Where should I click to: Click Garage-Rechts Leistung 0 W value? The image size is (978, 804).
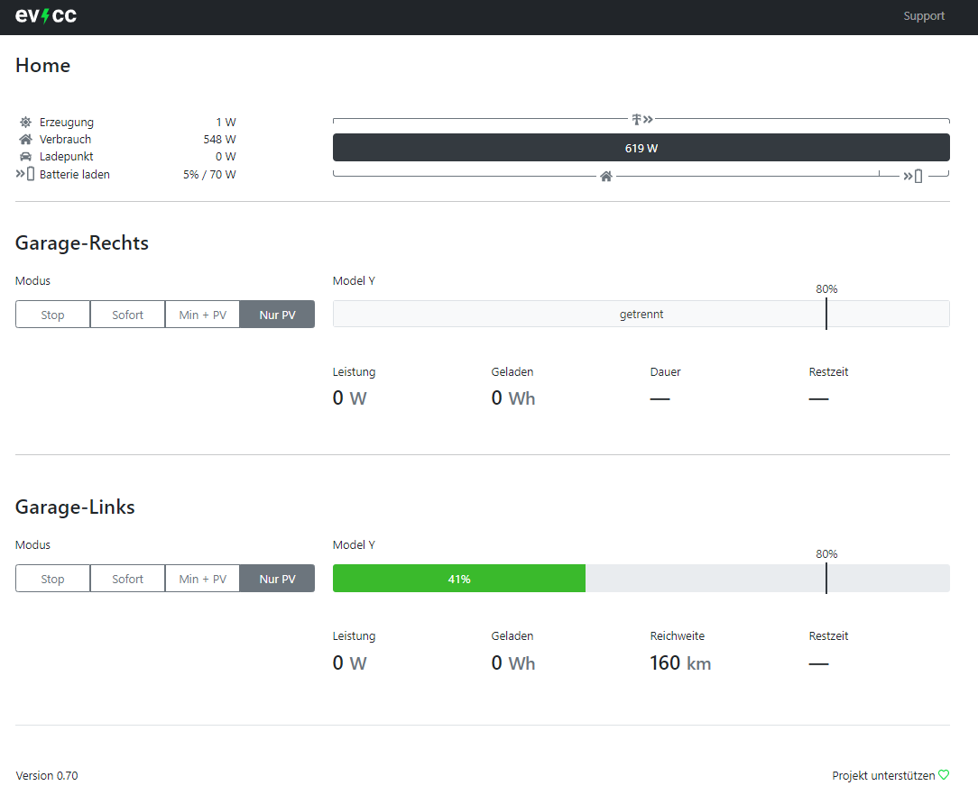349,397
